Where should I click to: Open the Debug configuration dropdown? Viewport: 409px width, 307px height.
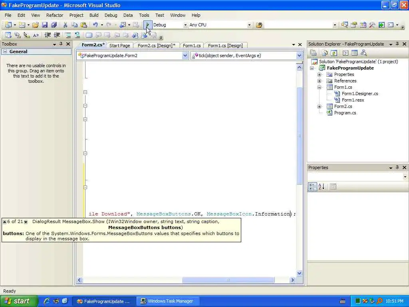185,25
